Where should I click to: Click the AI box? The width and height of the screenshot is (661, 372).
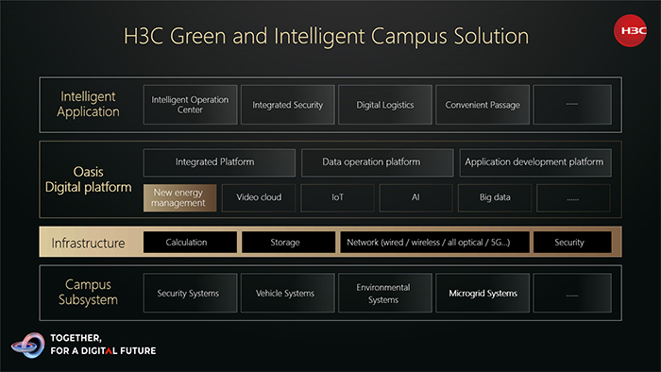pos(415,197)
